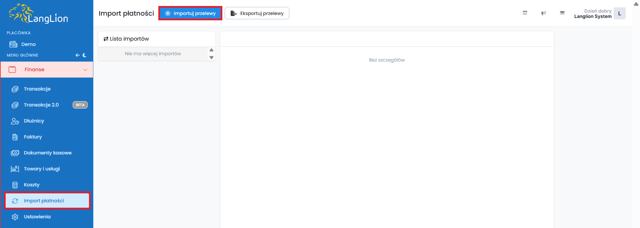This screenshot has width=640, height=228.
Task: Click the Finanse chevron arrow
Action: pyautogui.click(x=85, y=70)
